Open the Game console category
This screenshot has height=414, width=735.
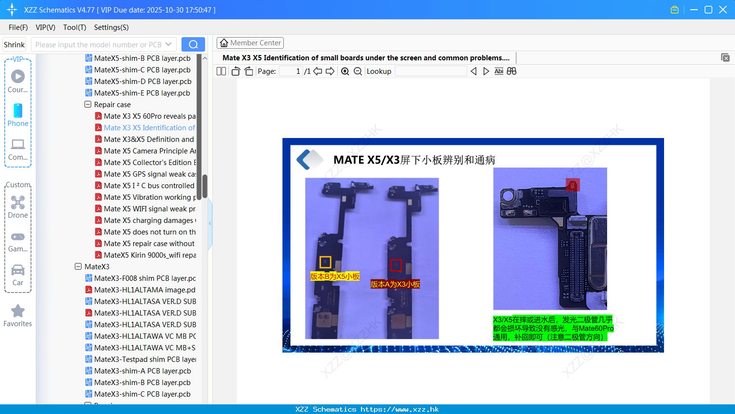pyautogui.click(x=18, y=241)
